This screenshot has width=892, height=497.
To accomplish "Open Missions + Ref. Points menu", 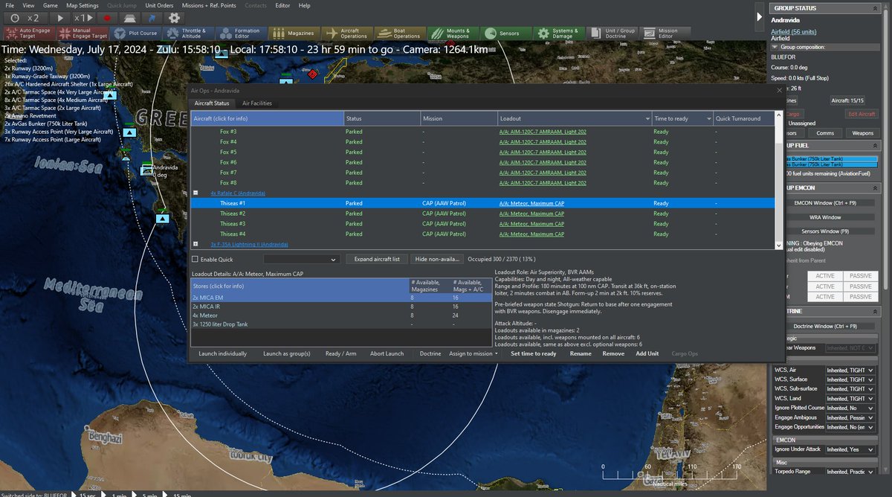I will pos(208,5).
